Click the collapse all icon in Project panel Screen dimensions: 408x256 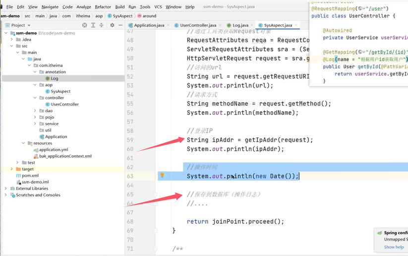click(102, 25)
